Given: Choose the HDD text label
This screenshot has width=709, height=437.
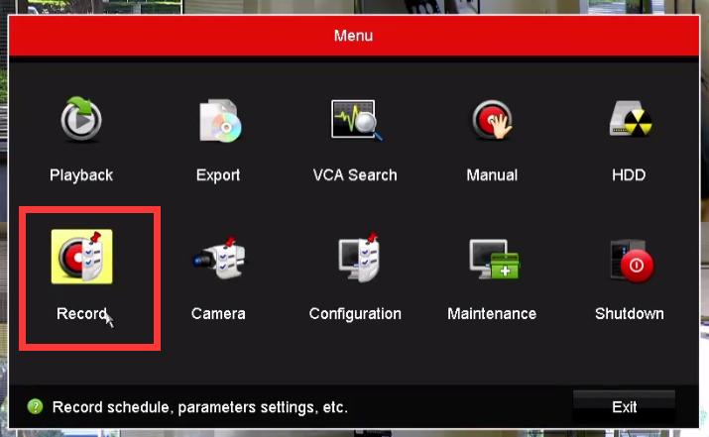Looking at the screenshot, I should (x=629, y=175).
